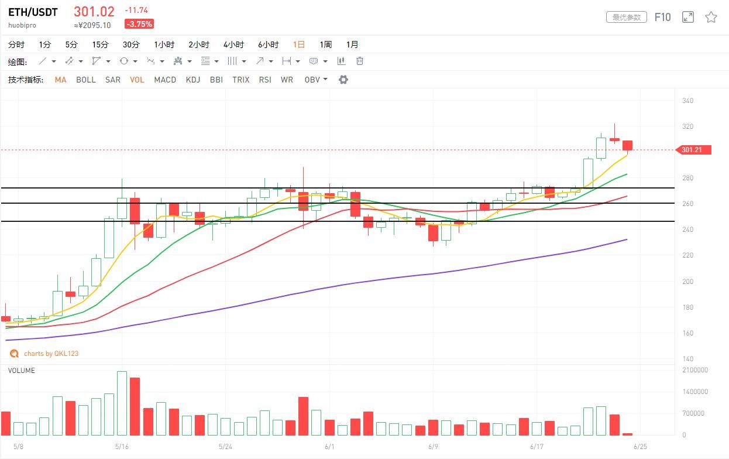
Task: Switch to the 2小时 timeframe
Action: coord(199,44)
